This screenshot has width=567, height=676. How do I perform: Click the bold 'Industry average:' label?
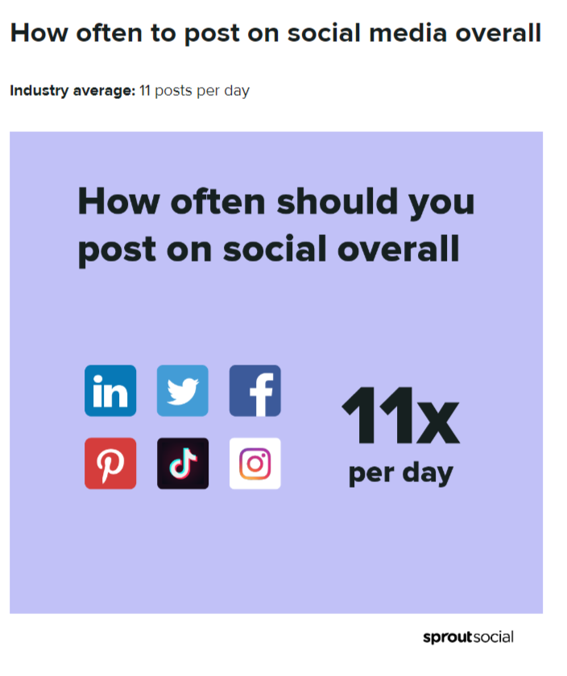[72, 91]
